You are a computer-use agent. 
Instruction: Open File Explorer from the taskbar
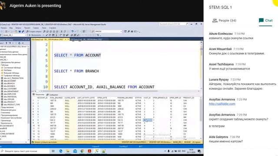click(x=68, y=151)
